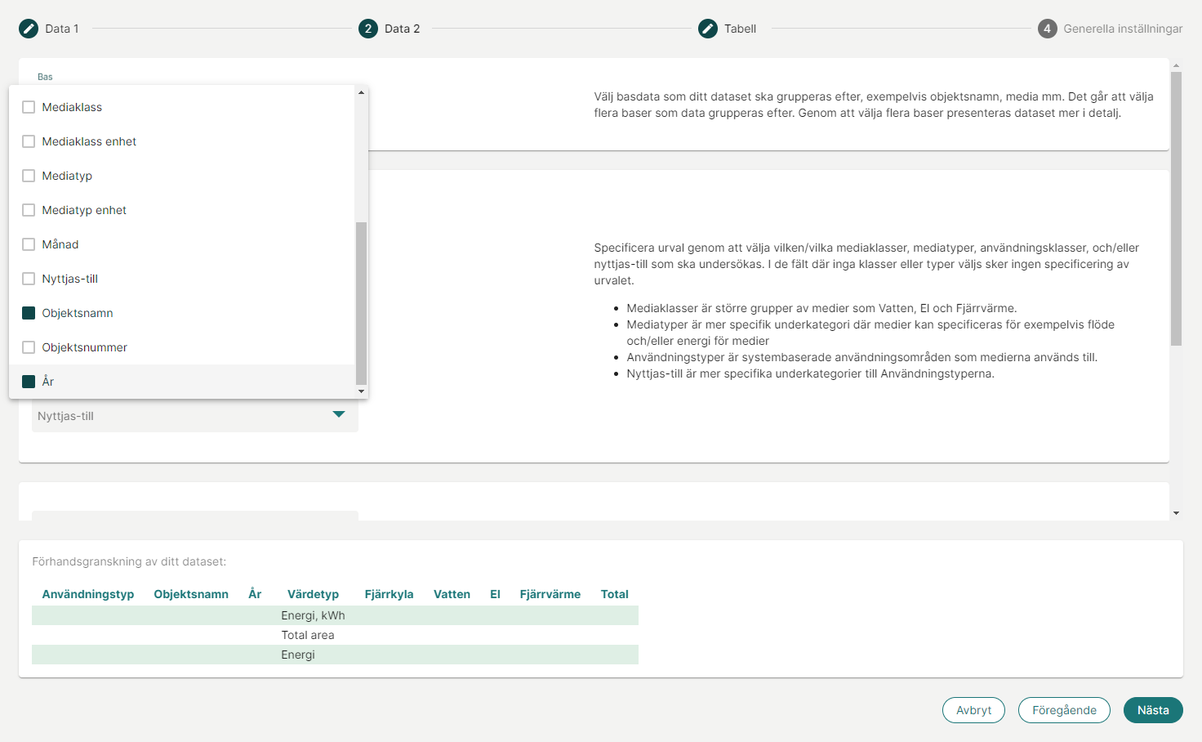Uncheck the År checkbox
Image resolution: width=1202 pixels, height=742 pixels.
(29, 382)
